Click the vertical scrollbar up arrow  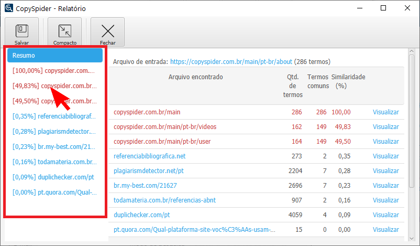(412, 51)
